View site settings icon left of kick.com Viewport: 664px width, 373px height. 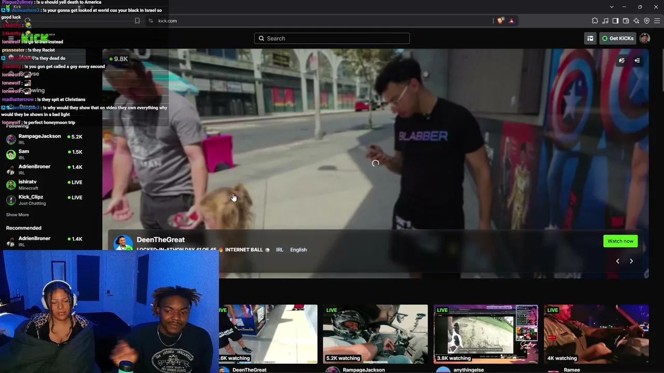tap(150, 21)
